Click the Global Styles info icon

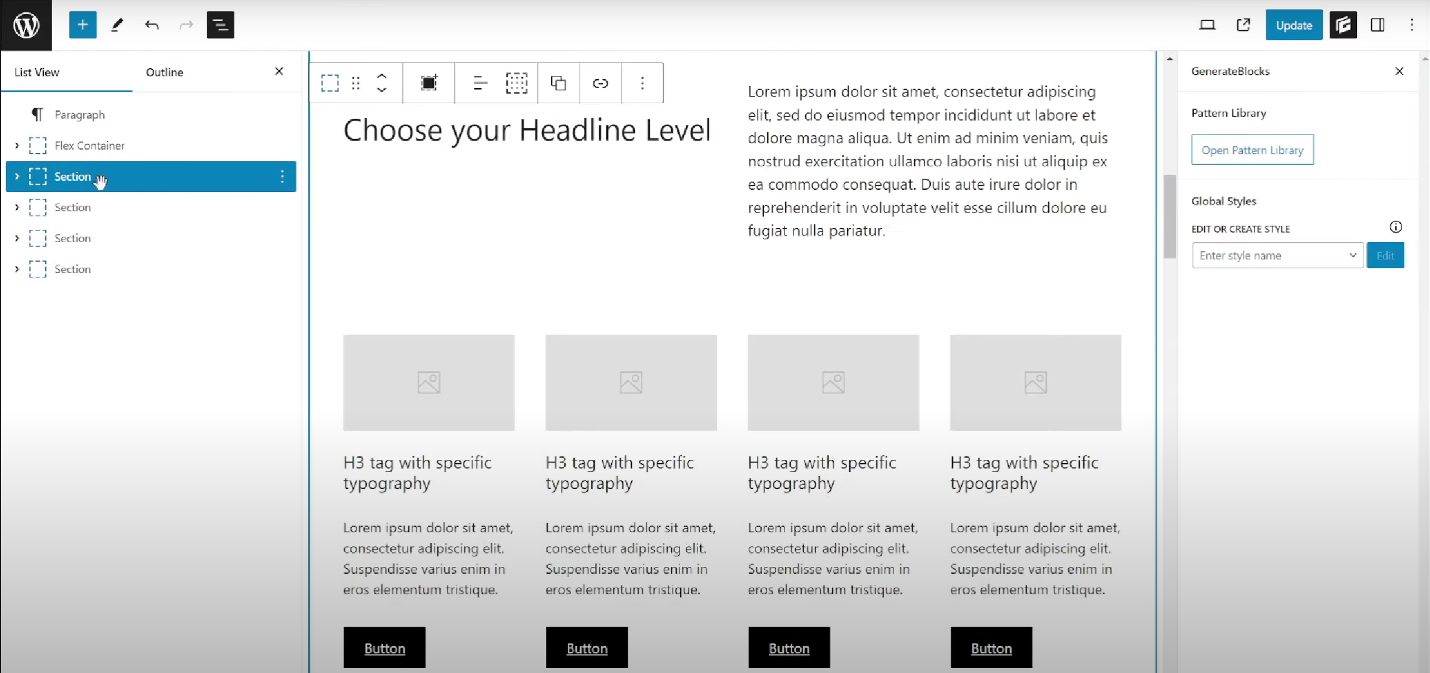point(1395,227)
